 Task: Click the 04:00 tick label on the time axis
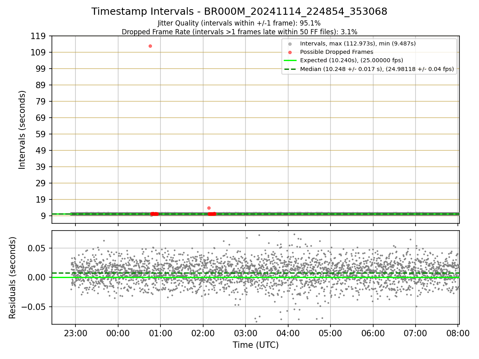pyautogui.click(x=288, y=333)
